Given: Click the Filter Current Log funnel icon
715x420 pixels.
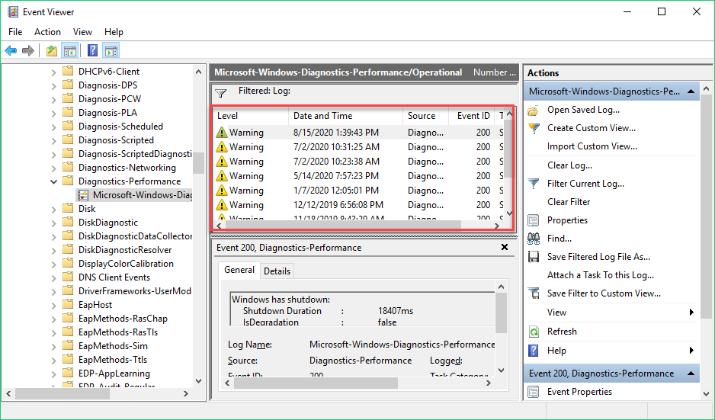Looking at the screenshot, I should (x=534, y=184).
